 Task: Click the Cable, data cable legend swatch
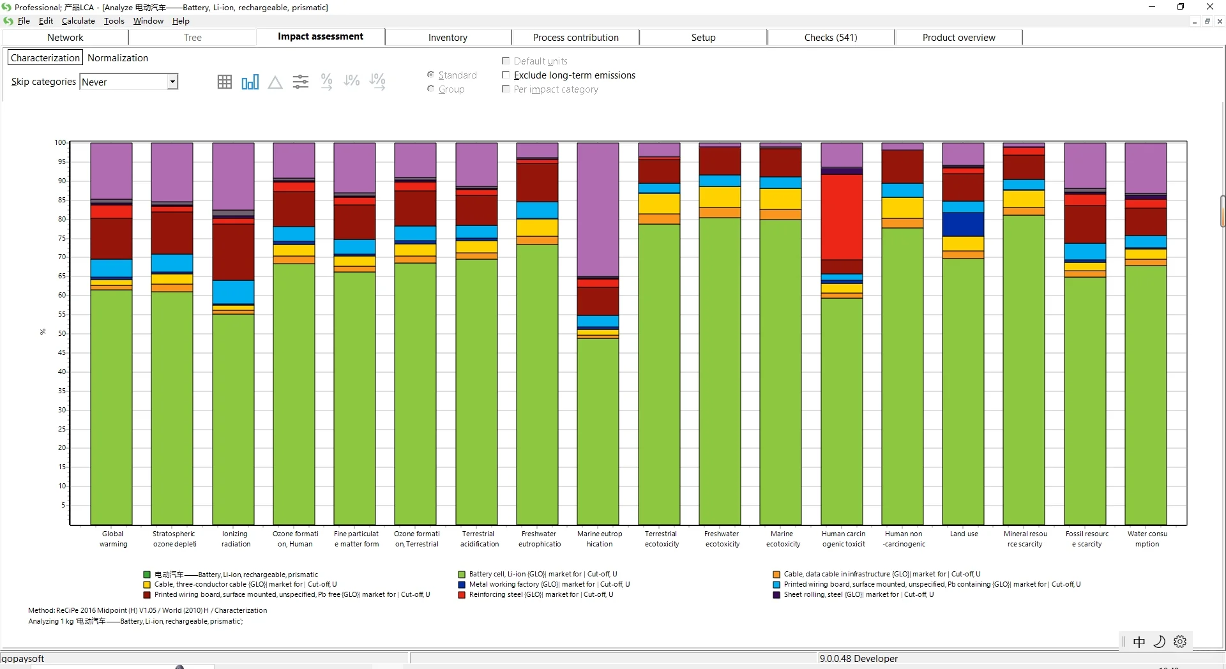776,575
